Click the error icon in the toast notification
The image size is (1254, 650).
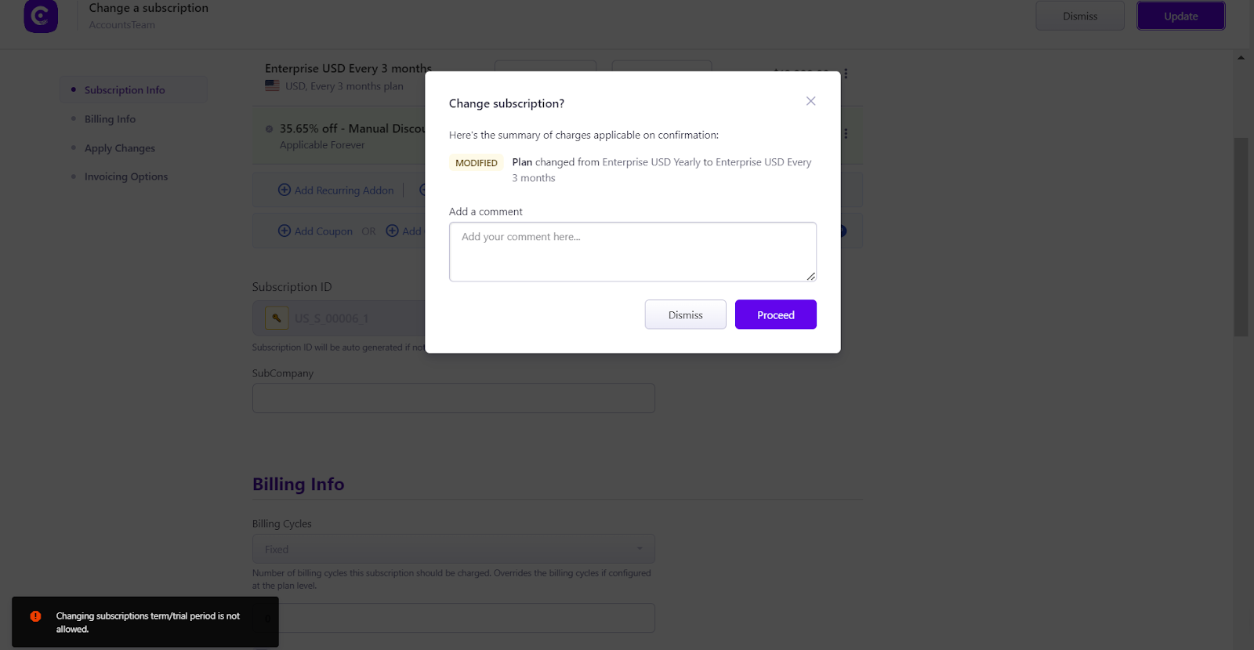(35, 616)
